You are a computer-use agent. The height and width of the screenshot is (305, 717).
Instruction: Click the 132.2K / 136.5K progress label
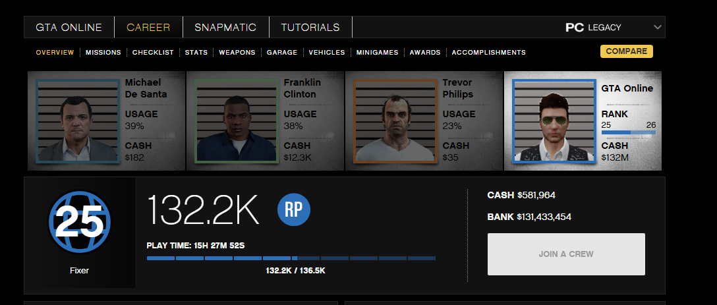295,271
